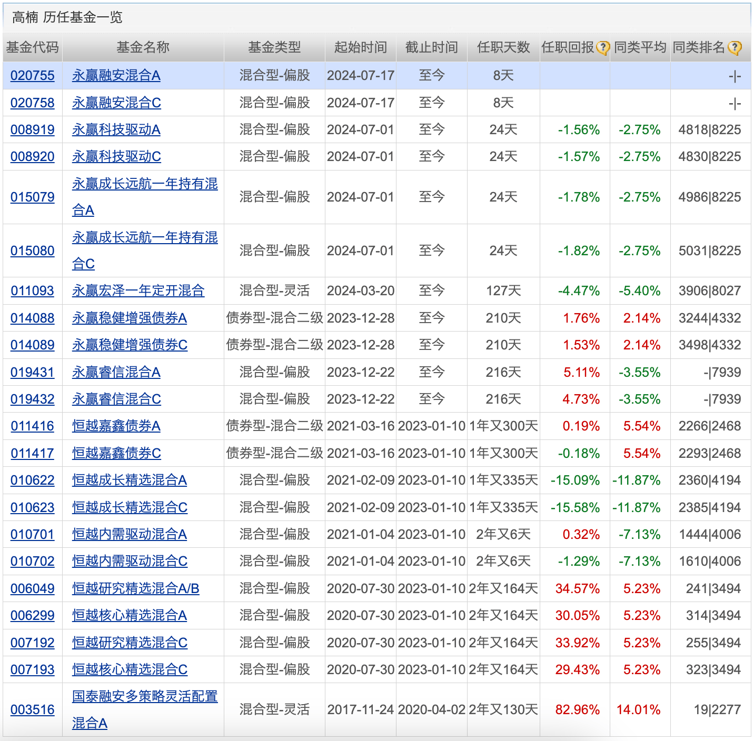Image resolution: width=754 pixels, height=741 pixels.
Task: Open 永赢宏泽一年定开混合 fund page
Action: tap(138, 291)
